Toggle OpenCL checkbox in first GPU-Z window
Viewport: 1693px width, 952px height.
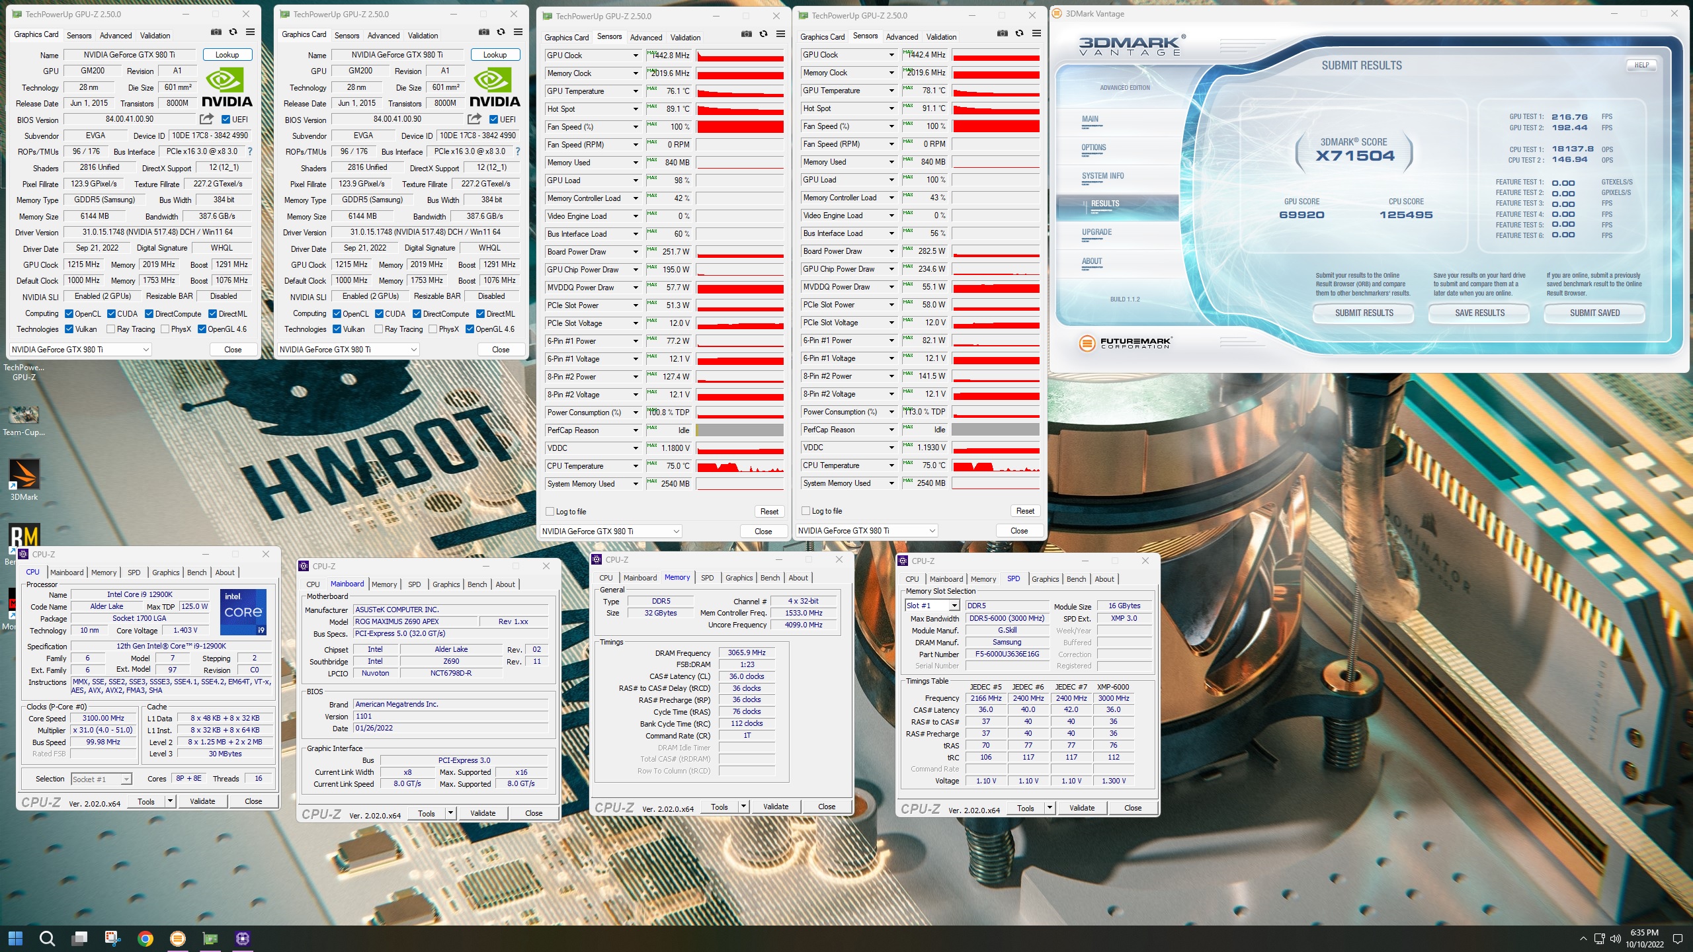point(69,314)
